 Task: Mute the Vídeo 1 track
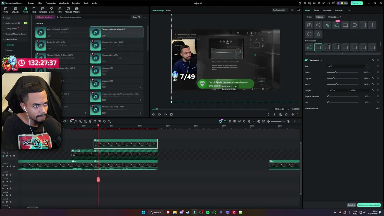(x=7, y=166)
